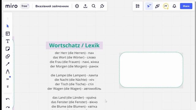Click the line die Lampe (die Lampen) - лампа
This screenshot has width=196, height=110.
[74, 75]
